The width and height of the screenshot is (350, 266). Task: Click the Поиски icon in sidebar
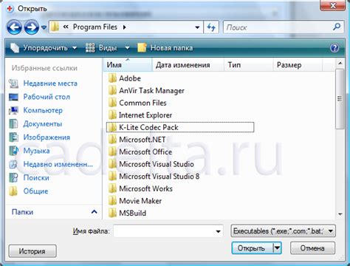[x=13, y=177]
